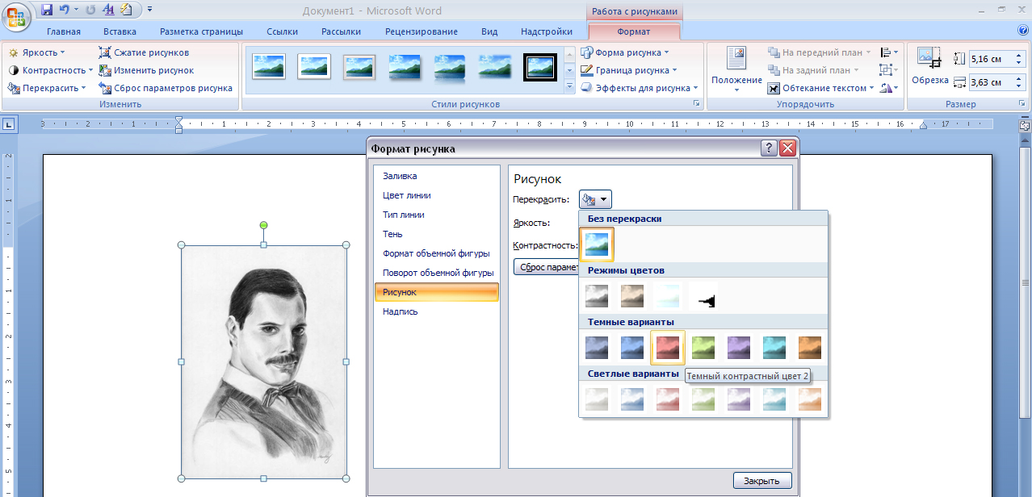
Task: Open the Яркость dropdown in ribbon
Action: point(37,52)
